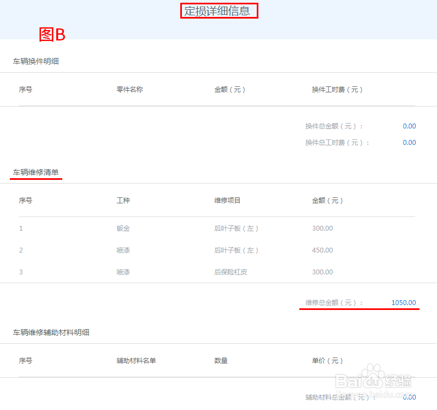This screenshot has width=437, height=410.
Task: Click the 喷漆 cell in row 2
Action: [x=123, y=250]
